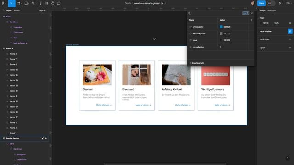This screenshot has height=165, width=294.
Task: Click the search icon in the layers panel
Action: (x=4, y=11)
